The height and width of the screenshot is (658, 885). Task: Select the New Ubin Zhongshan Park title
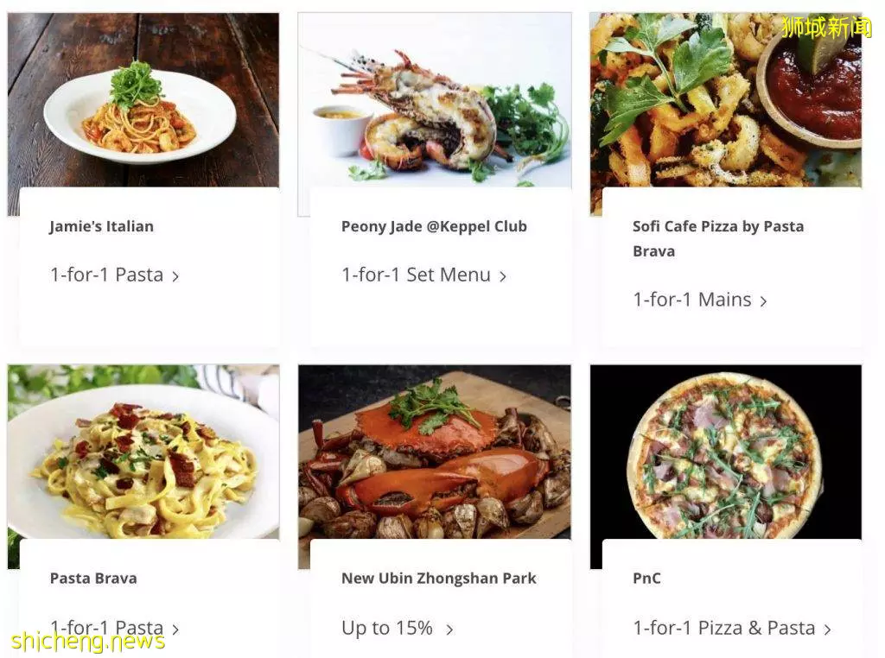point(438,579)
